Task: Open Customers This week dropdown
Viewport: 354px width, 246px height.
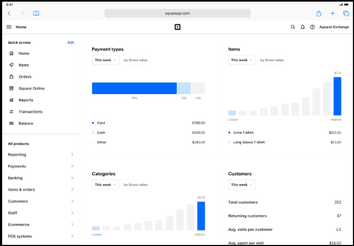Action: click(x=242, y=185)
